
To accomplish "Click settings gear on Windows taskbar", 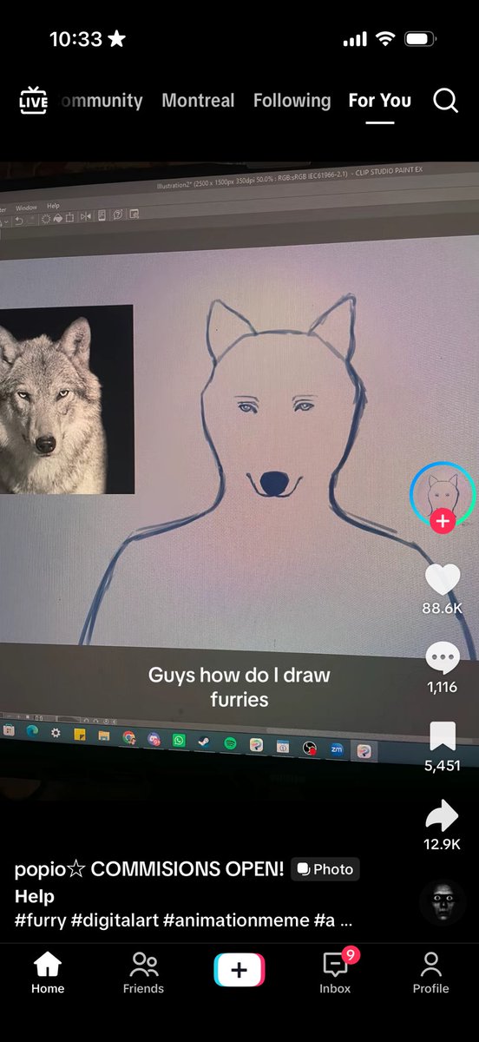I will click(x=56, y=733).
